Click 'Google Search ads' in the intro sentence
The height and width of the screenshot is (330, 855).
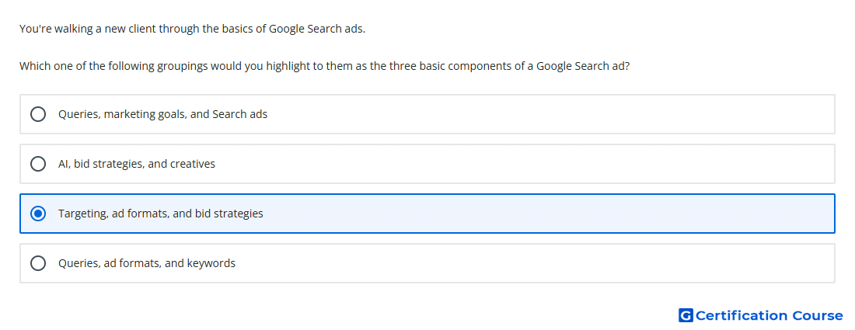(x=317, y=29)
